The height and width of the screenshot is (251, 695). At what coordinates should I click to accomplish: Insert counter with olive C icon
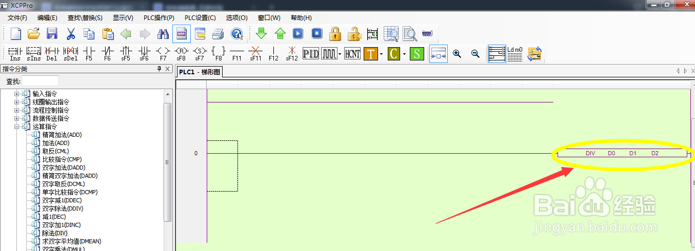pyautogui.click(x=394, y=53)
